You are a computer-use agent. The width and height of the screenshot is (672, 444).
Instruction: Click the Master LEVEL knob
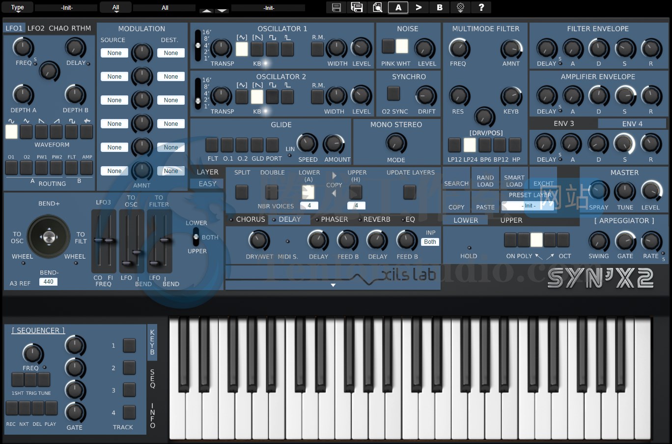tap(651, 191)
